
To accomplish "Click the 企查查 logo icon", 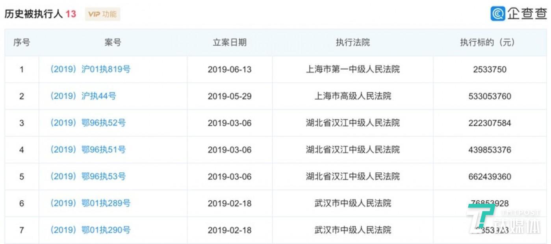I will point(498,14).
